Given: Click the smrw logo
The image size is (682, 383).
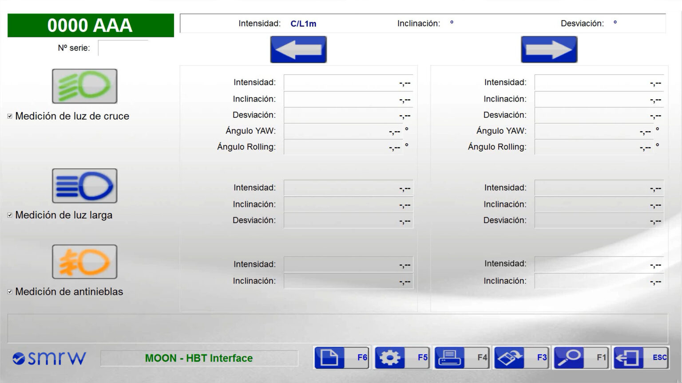Looking at the screenshot, I should pyautogui.click(x=49, y=357).
